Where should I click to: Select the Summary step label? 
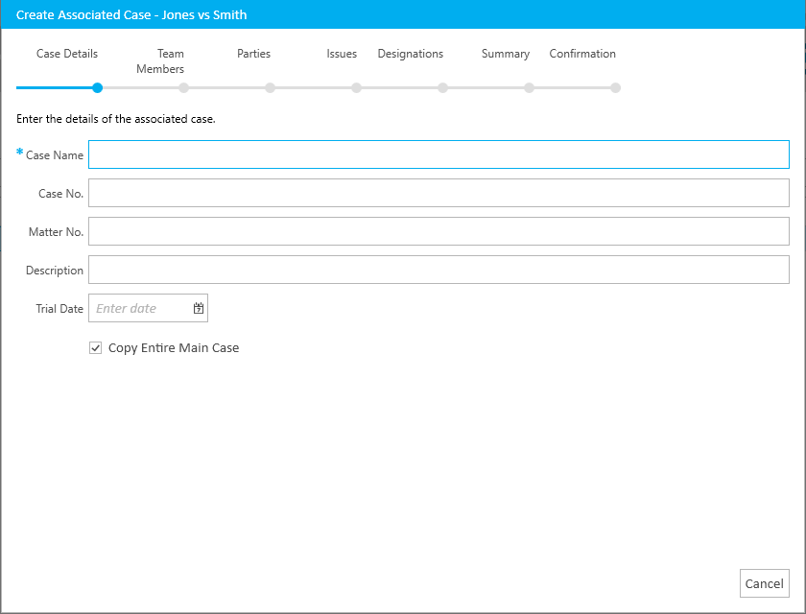[506, 54]
